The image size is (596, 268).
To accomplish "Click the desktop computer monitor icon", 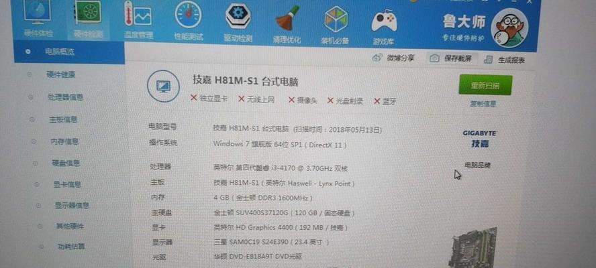I will [x=164, y=86].
